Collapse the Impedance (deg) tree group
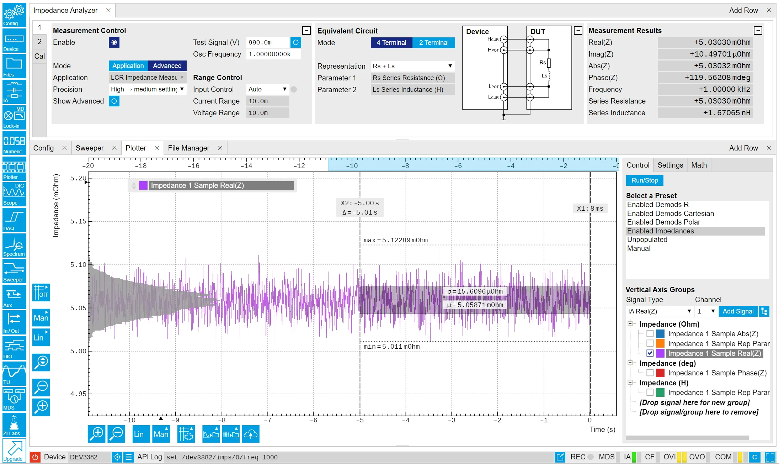779x464 pixels. [630, 363]
